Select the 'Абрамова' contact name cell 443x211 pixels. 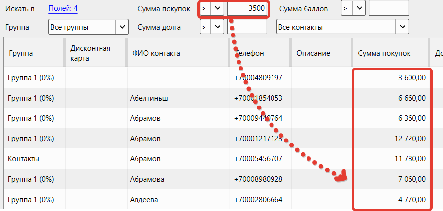[x=147, y=179]
